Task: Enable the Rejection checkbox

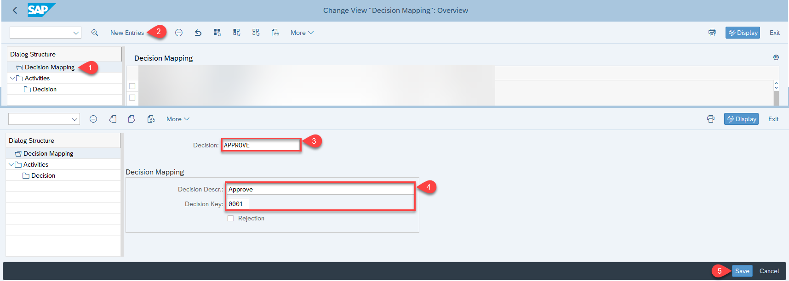Action: click(x=231, y=219)
